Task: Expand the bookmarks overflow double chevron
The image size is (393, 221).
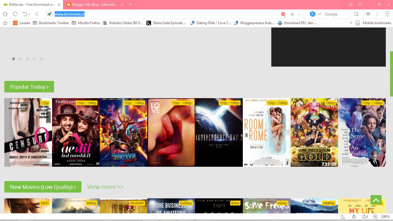Action: tap(351, 23)
